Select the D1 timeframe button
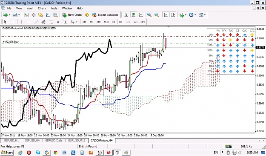Viewport: 266px width, 156px height. 128,22
